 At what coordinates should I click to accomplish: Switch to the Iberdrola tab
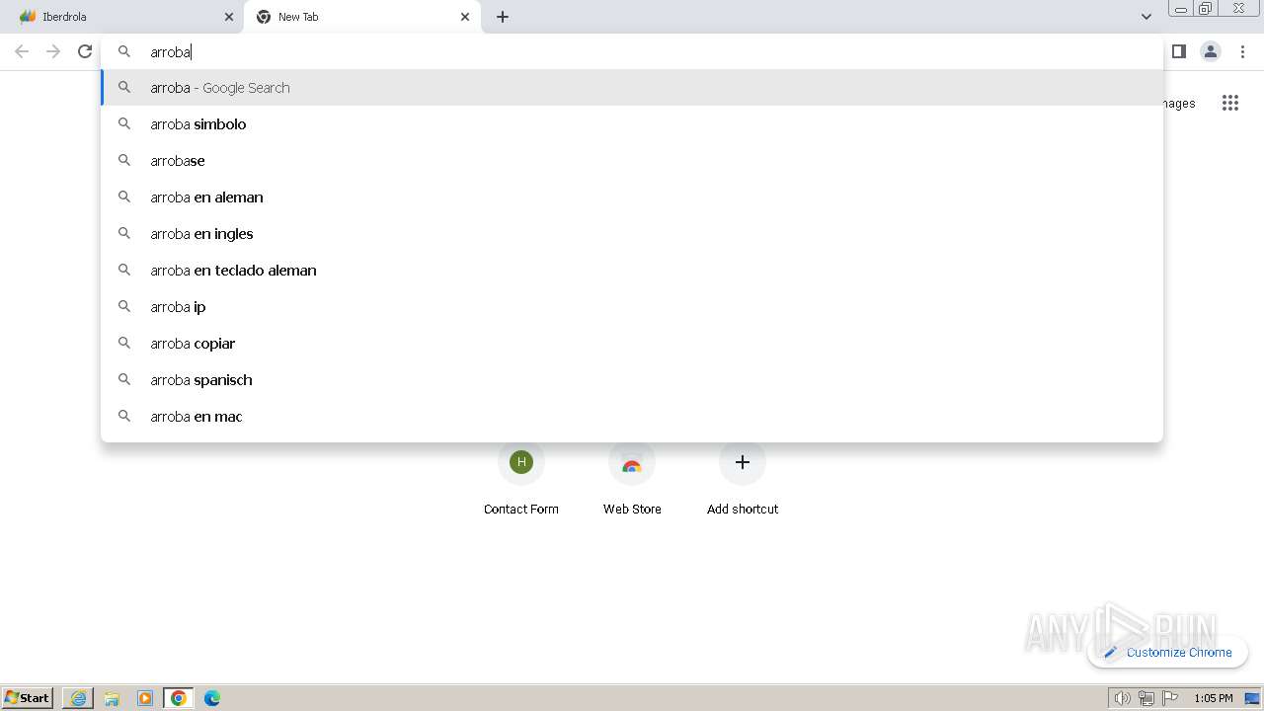click(x=121, y=17)
